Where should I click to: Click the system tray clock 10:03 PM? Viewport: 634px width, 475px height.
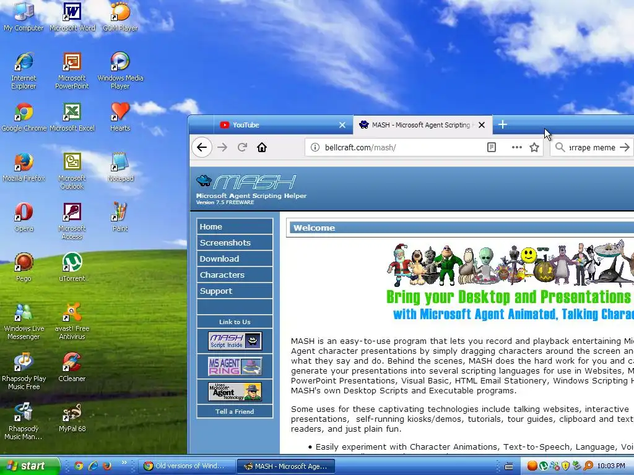(x=611, y=466)
